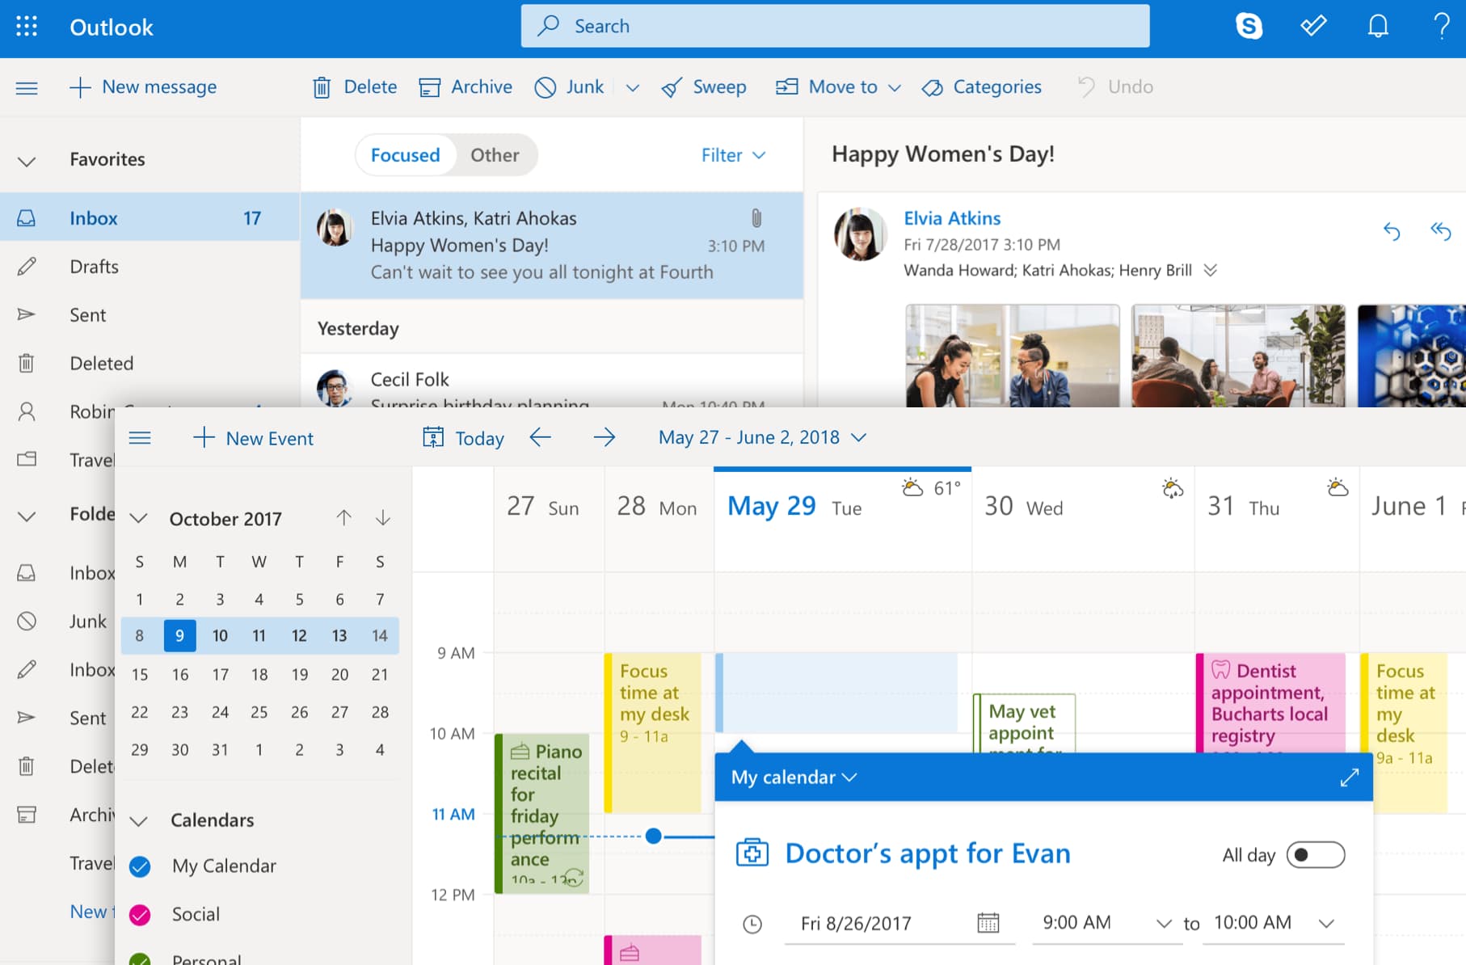This screenshot has height=965, width=1466.
Task: Open the Piano recital event
Action: (542, 813)
